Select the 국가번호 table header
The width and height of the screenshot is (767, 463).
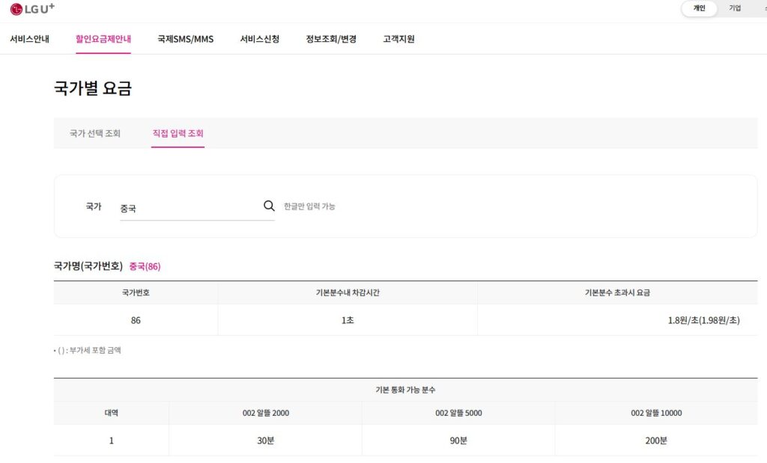pyautogui.click(x=133, y=293)
